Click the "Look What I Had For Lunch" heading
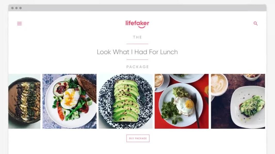The image size is (275, 154). pos(137,52)
